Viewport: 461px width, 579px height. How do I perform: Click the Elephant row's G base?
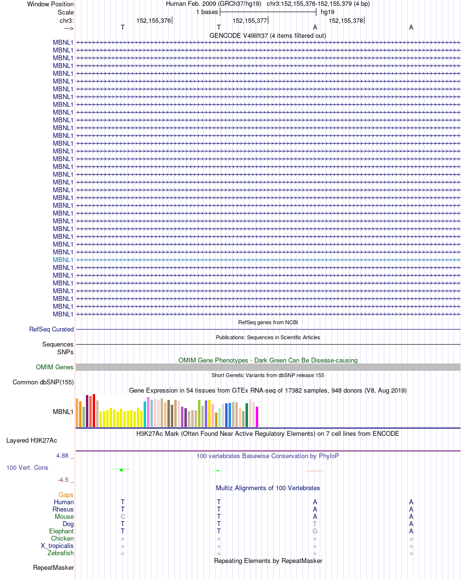(x=315, y=531)
